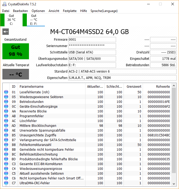Click the Parametername column header

52,87
